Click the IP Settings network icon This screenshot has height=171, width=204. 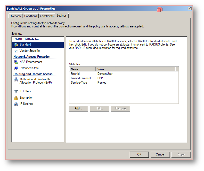(16, 104)
